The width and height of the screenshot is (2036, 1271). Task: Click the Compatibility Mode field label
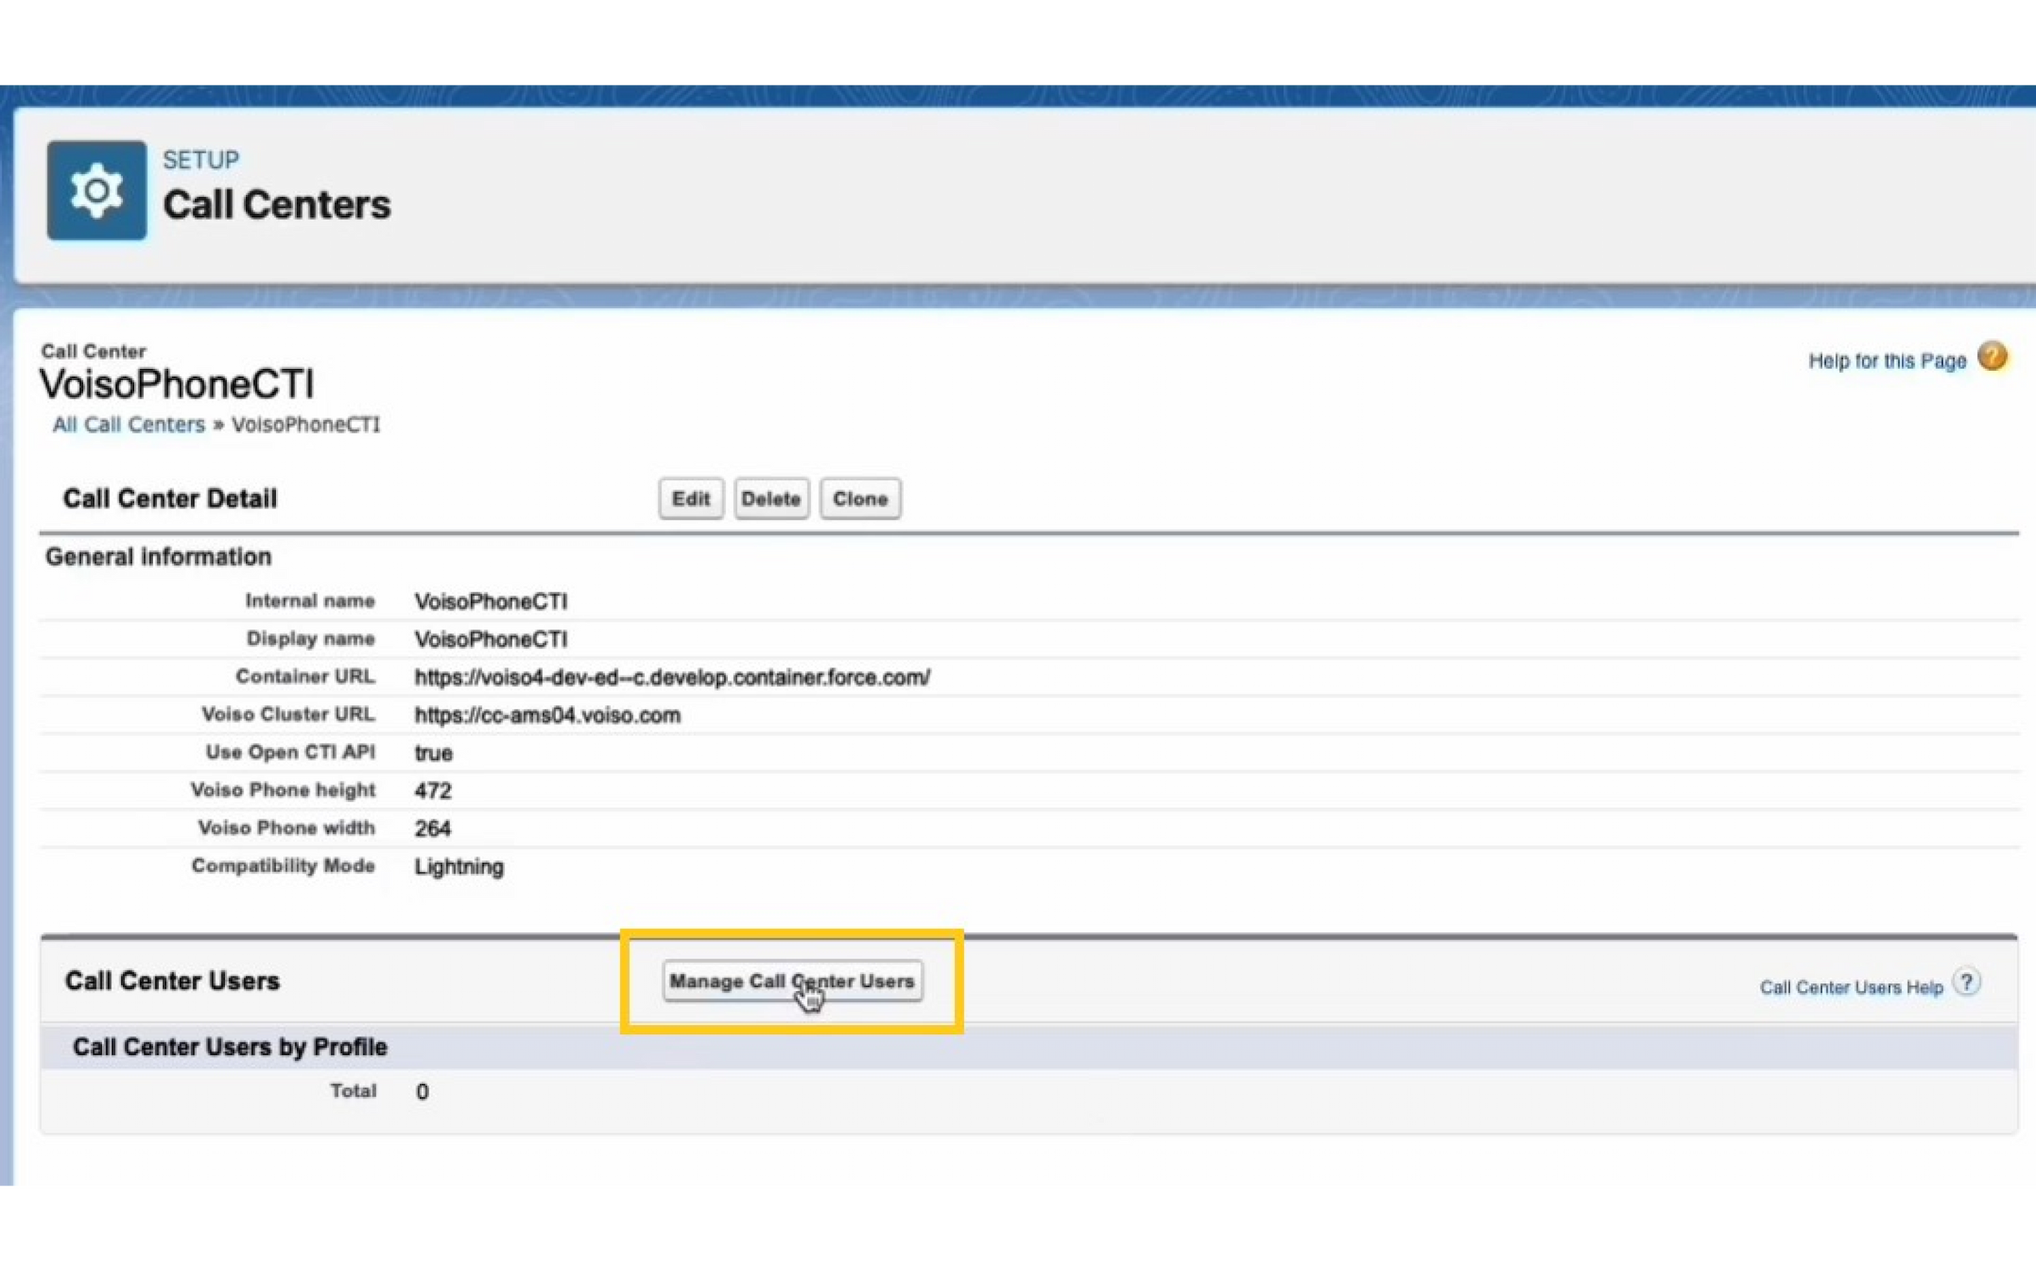coord(283,866)
